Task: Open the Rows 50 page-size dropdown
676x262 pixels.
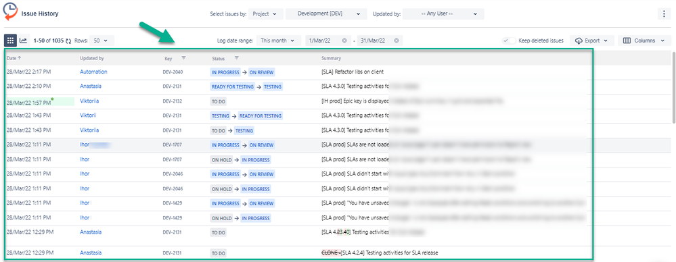Action: pyautogui.click(x=102, y=41)
